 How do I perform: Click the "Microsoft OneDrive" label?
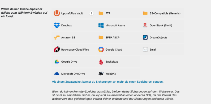click(x=73, y=74)
